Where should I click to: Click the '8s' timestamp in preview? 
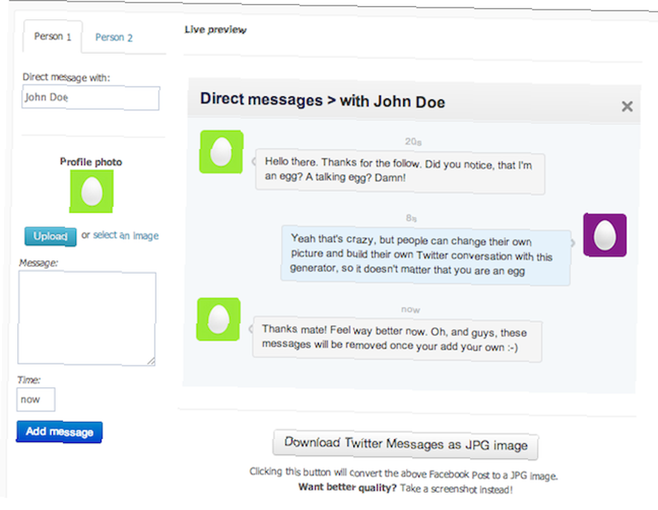point(411,218)
